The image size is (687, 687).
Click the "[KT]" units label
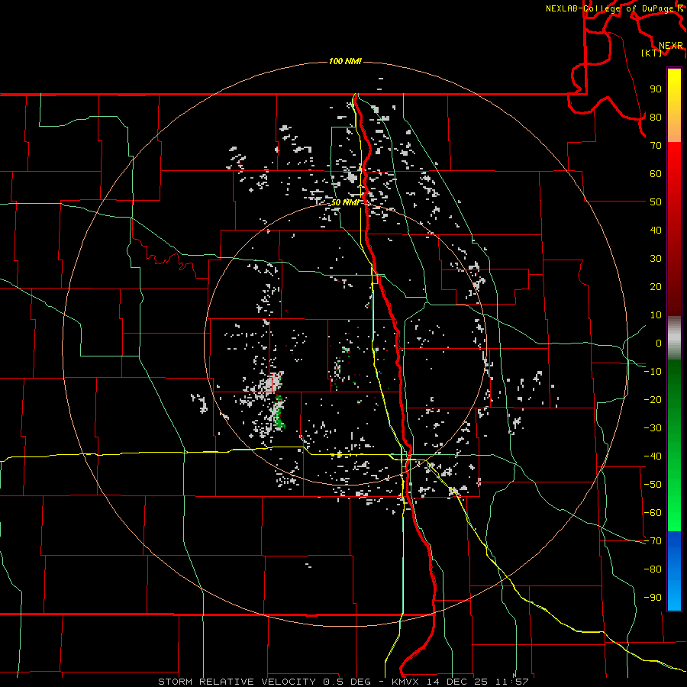pos(651,53)
